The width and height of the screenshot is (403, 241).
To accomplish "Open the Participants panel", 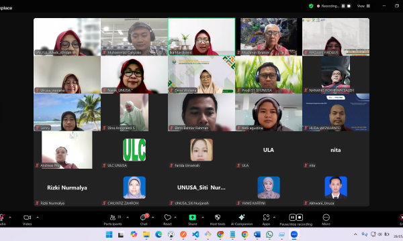I will click(x=113, y=220).
